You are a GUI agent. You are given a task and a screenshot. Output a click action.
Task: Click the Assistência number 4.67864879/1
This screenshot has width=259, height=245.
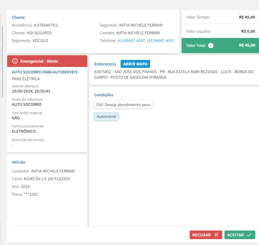[46, 25]
